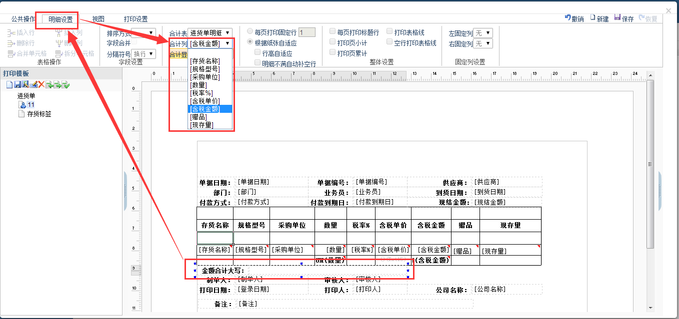Click the 新建 button at top right
The width and height of the screenshot is (679, 319).
tap(599, 18)
